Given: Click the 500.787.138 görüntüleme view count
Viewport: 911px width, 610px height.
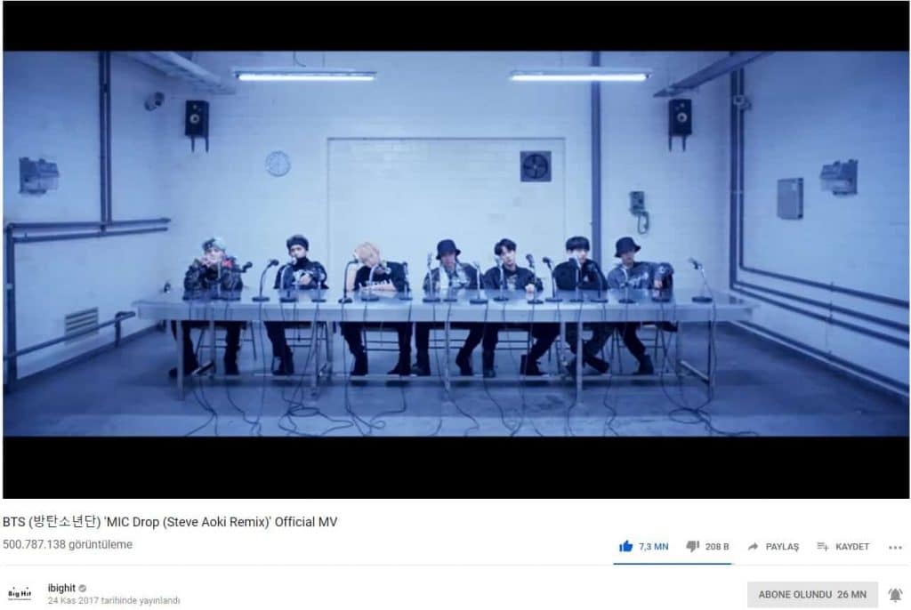Looking at the screenshot, I should 68,544.
